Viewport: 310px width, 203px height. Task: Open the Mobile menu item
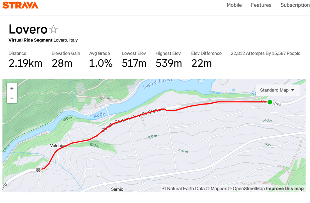pyautogui.click(x=234, y=5)
